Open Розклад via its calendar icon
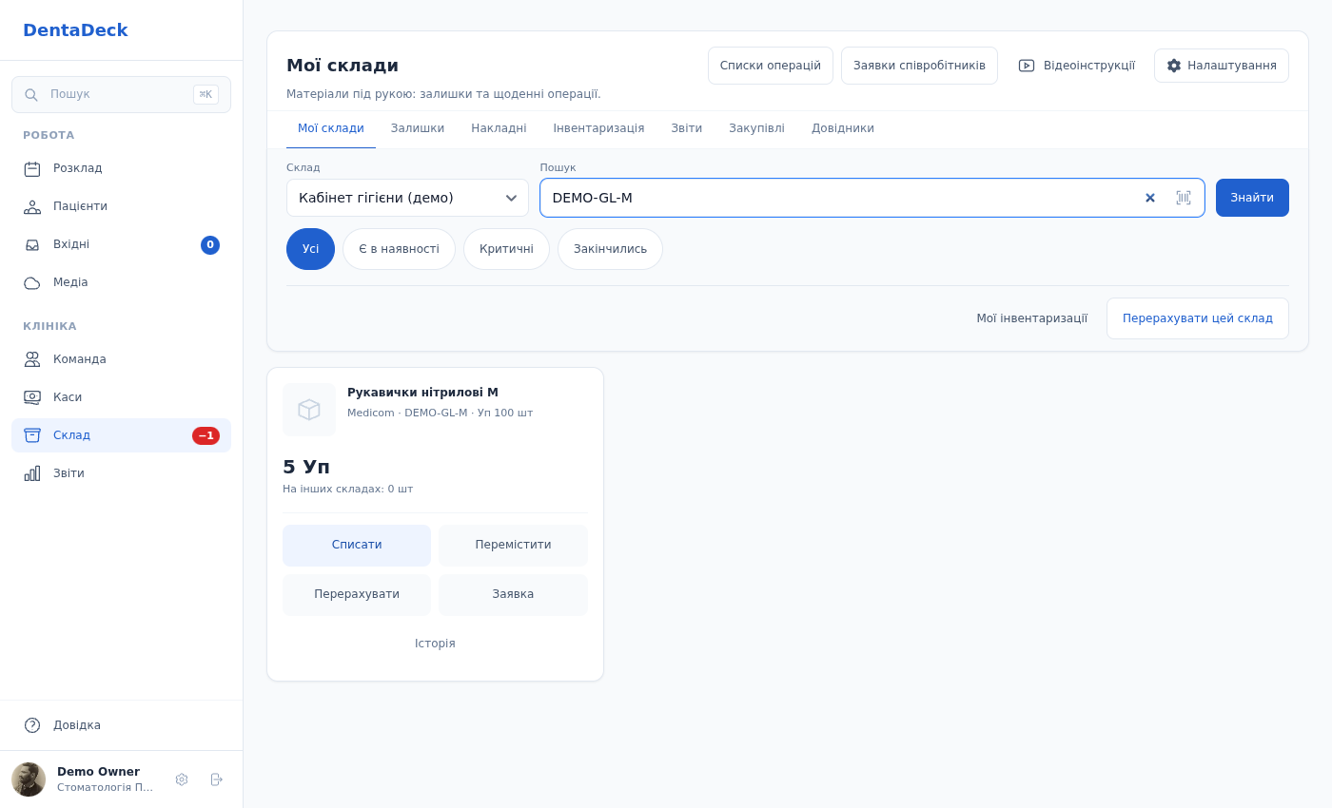The width and height of the screenshot is (1332, 808). [x=32, y=168]
